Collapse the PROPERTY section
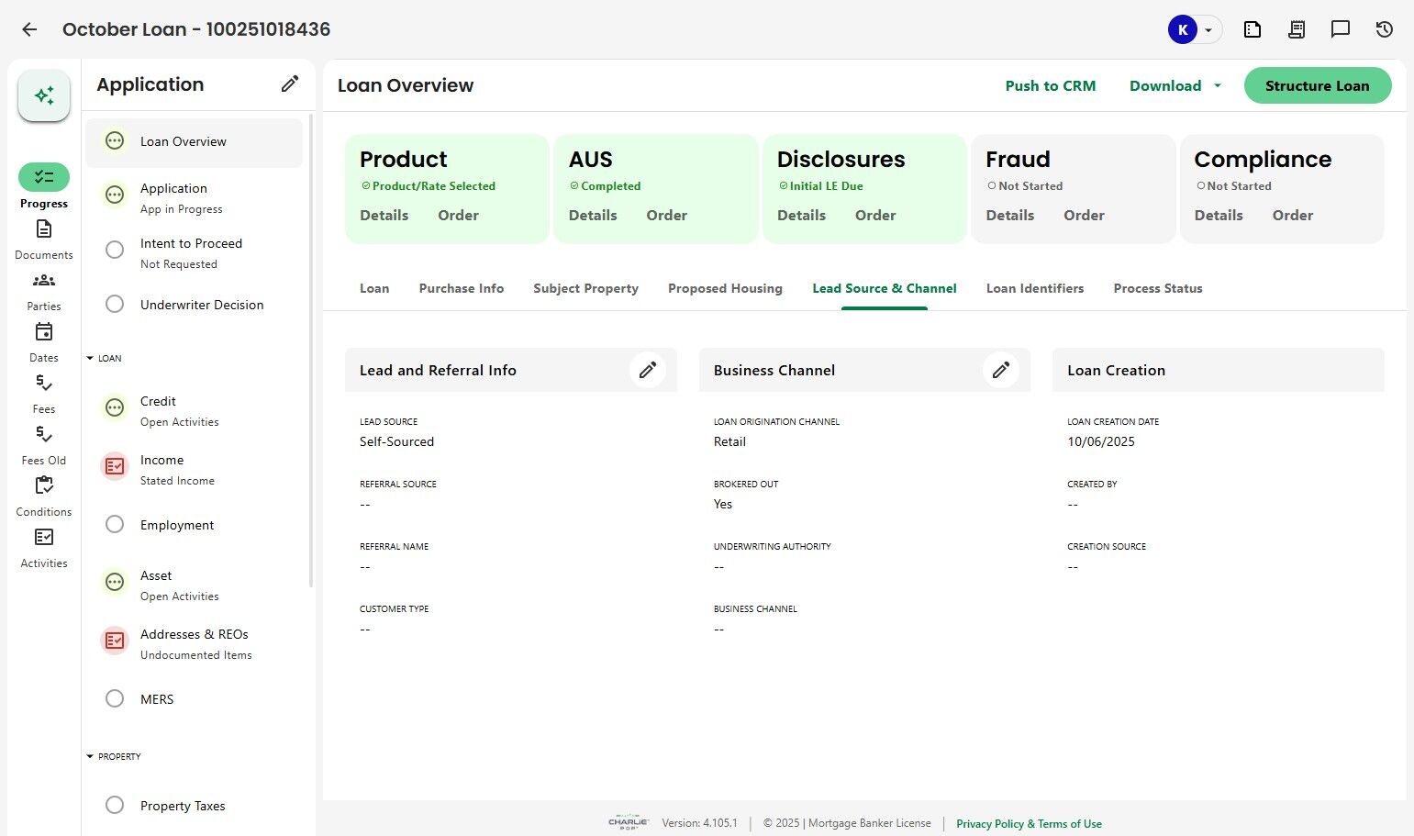 (90, 756)
